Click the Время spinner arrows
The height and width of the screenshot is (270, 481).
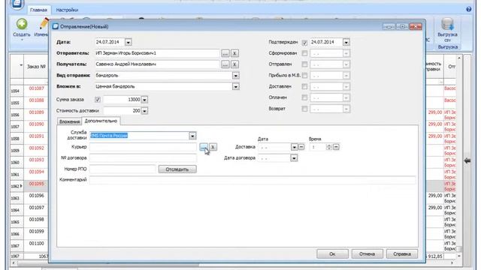329,147
